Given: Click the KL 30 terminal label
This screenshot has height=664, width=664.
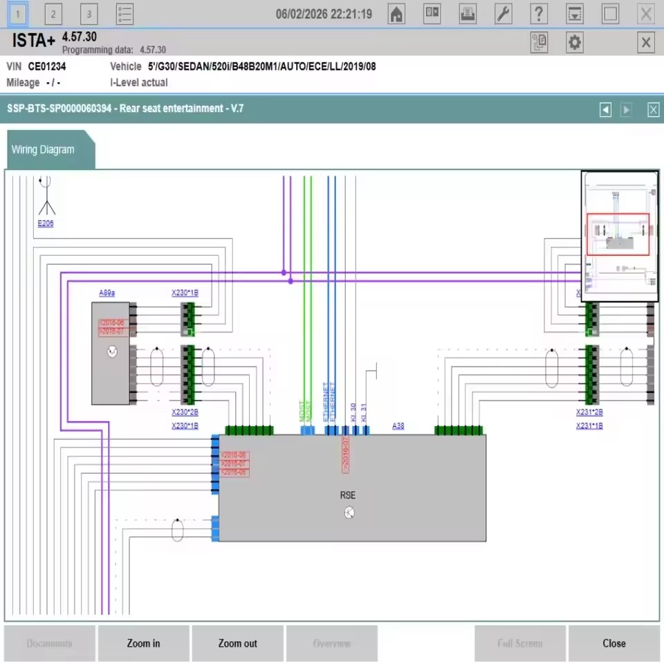Looking at the screenshot, I should pos(353,412).
